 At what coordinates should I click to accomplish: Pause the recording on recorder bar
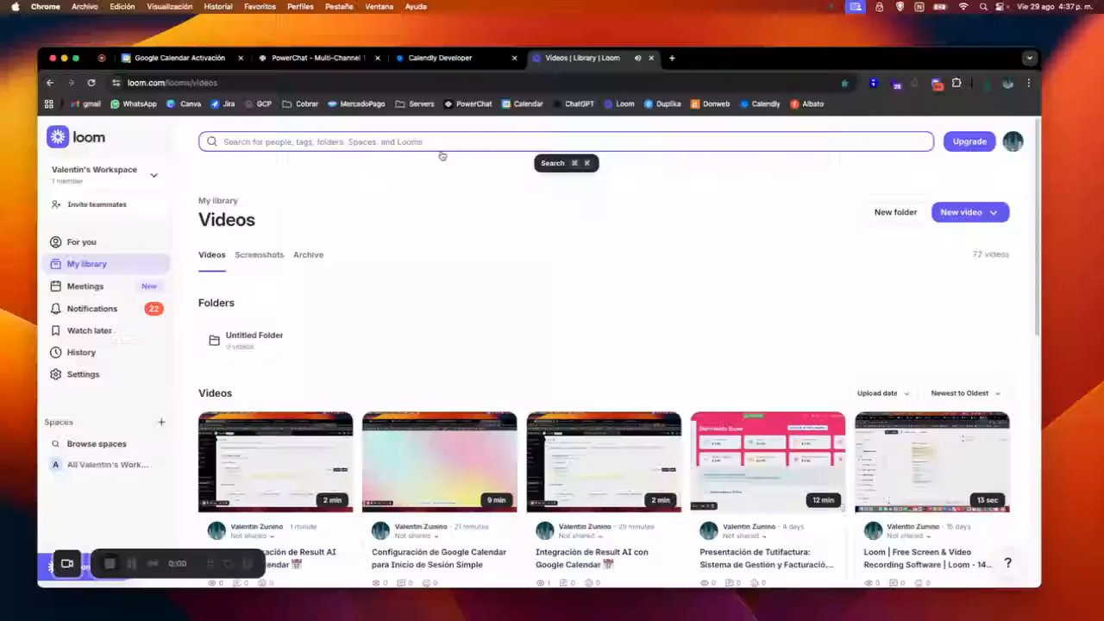(x=131, y=564)
